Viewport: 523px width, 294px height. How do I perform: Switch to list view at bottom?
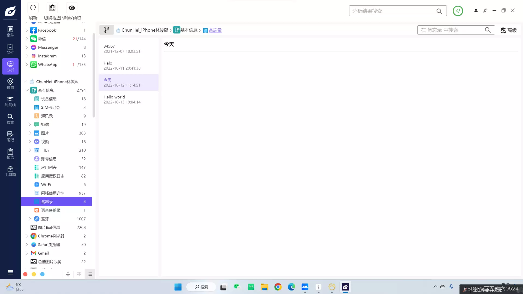[90, 274]
